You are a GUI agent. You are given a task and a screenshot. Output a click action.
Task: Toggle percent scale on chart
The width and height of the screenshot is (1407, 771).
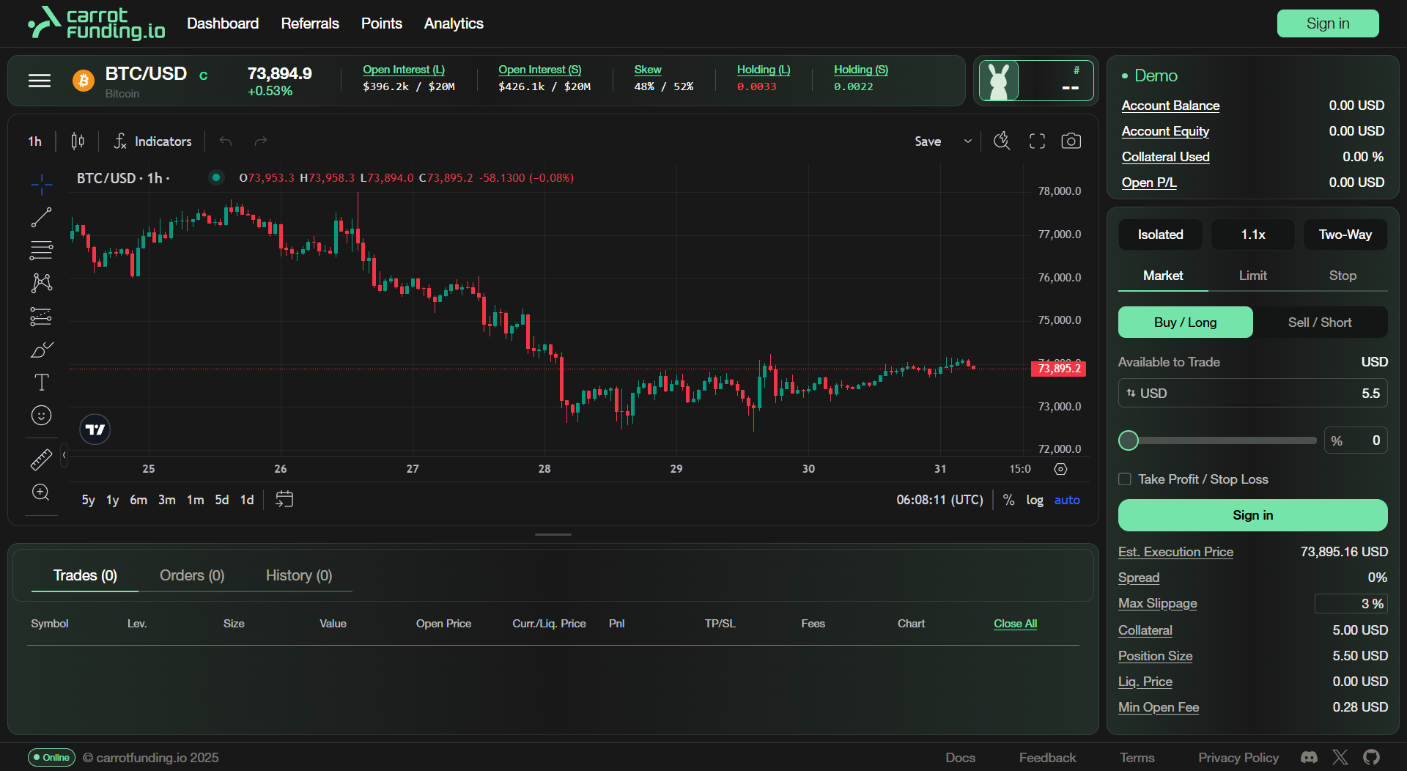pyautogui.click(x=1009, y=500)
